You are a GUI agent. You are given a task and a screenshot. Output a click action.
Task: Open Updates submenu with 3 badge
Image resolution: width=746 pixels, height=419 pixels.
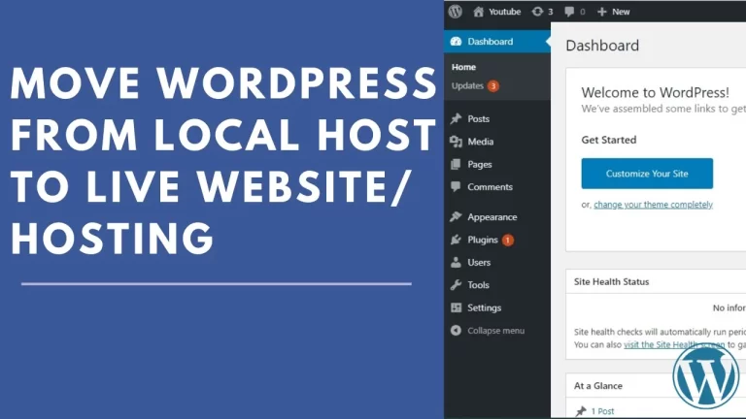[475, 86]
